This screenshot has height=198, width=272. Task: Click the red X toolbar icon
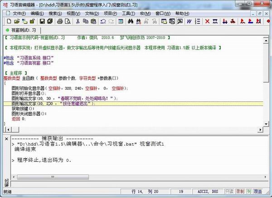pos(208,21)
